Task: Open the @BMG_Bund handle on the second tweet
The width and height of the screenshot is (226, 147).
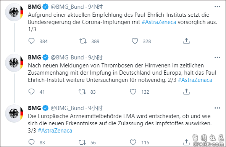Action: pos(67,58)
